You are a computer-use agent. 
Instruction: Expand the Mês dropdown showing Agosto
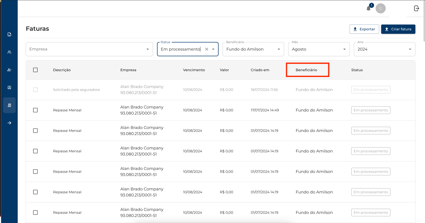(x=319, y=49)
